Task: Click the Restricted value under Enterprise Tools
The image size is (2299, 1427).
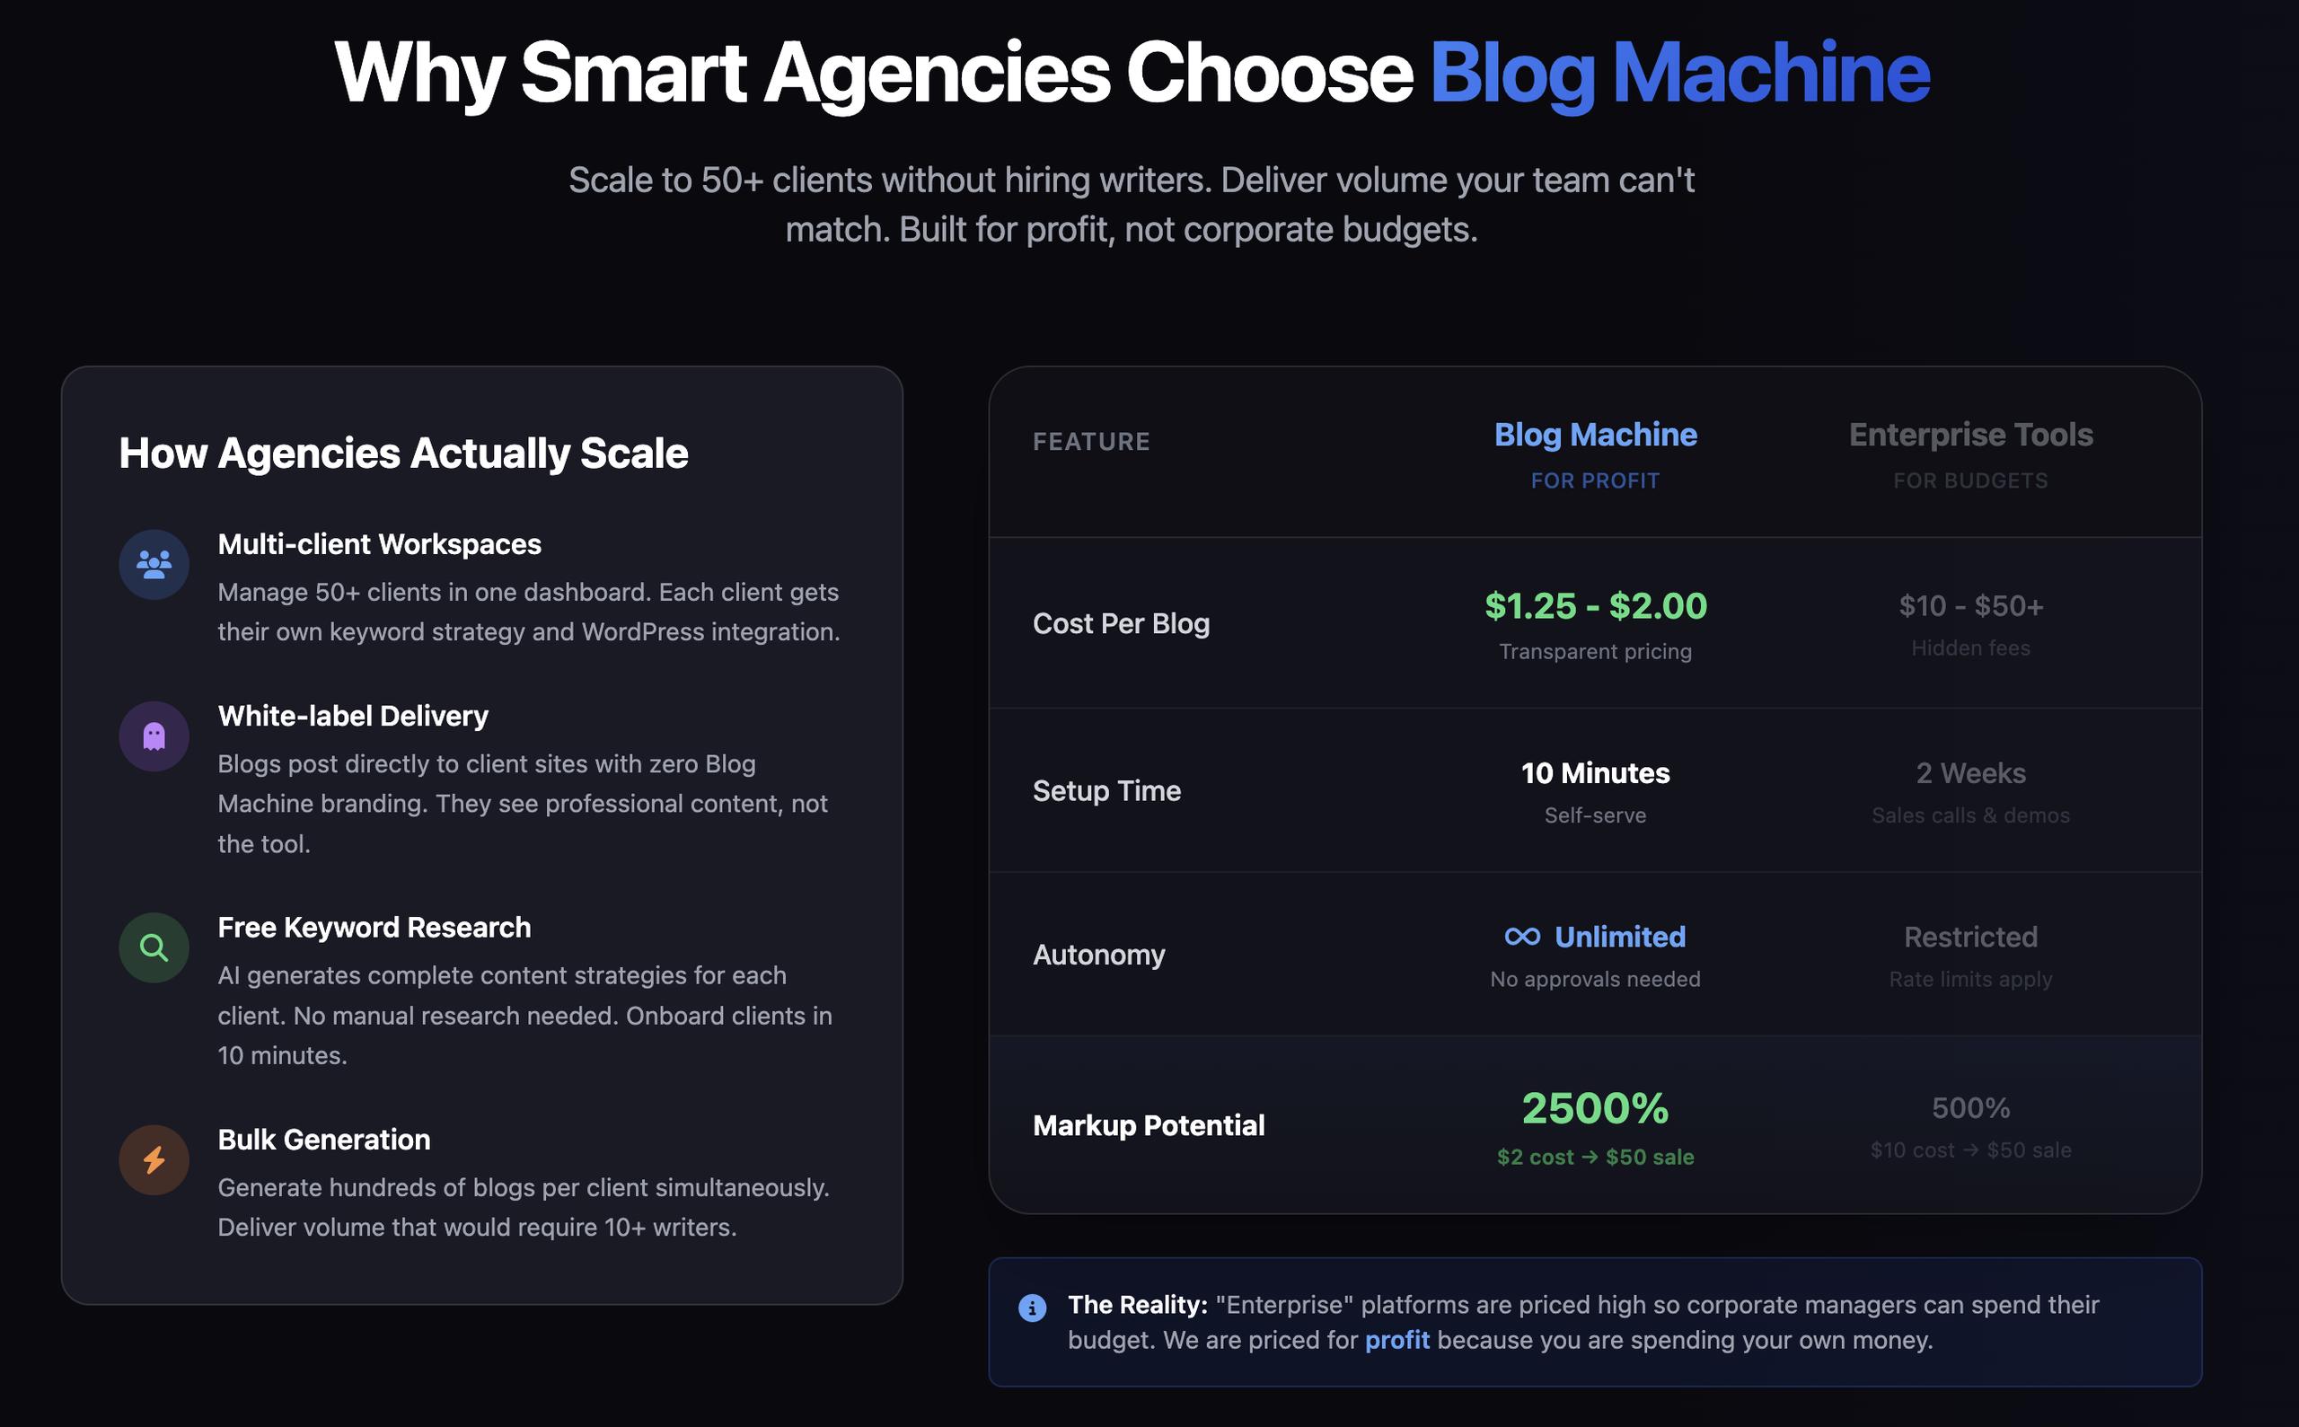Action: click(x=1970, y=937)
